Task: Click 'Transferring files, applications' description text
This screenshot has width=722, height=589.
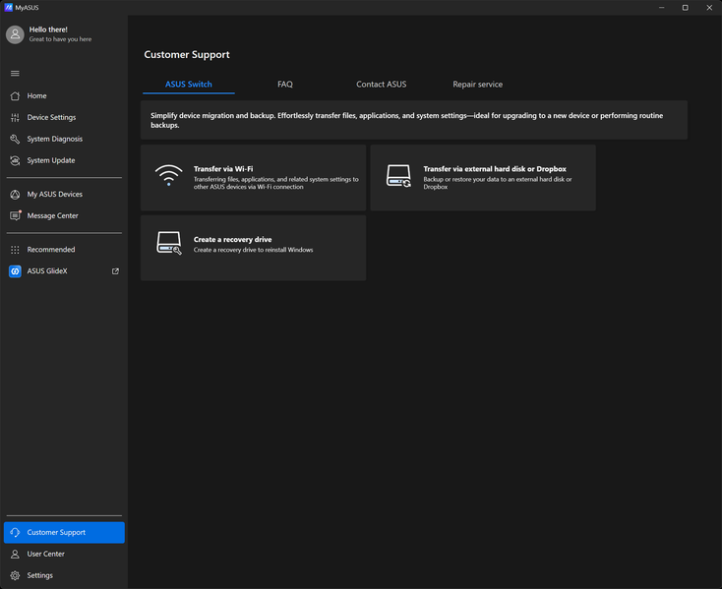Action: coord(275,183)
